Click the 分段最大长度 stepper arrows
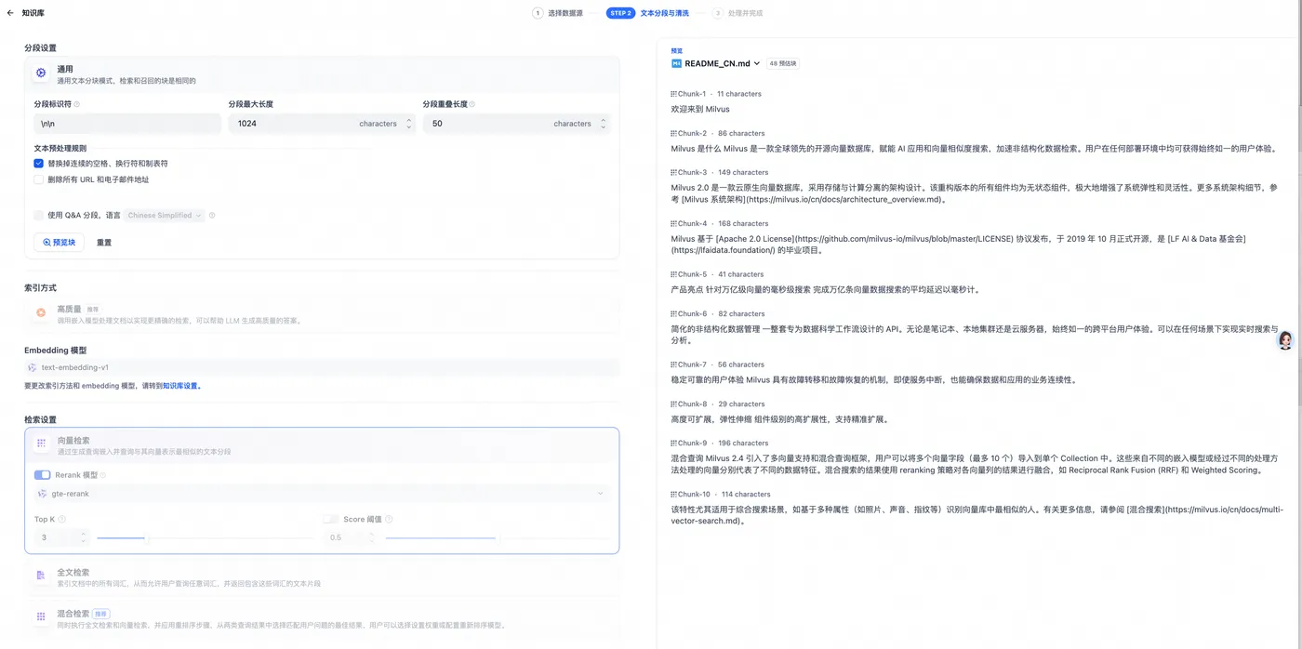1302x649 pixels. 408,123
